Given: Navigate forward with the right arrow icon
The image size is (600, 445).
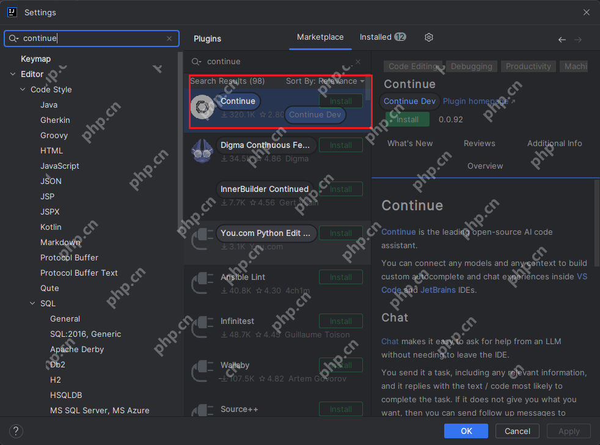Looking at the screenshot, I should [x=578, y=40].
